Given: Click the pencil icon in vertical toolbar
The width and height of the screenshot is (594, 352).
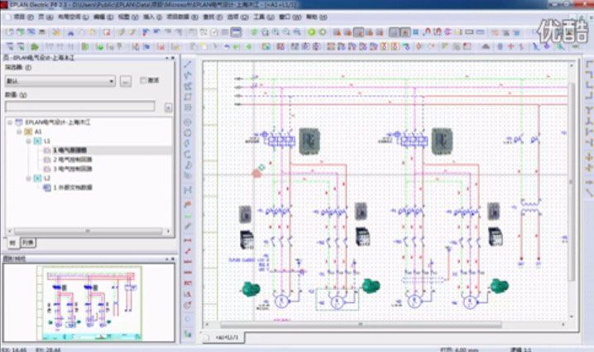Looking at the screenshot, I should (188, 226).
